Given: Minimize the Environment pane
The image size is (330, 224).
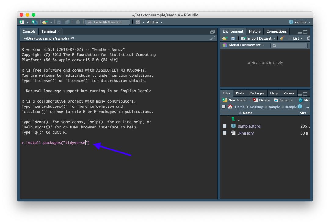Looking at the screenshot, I should point(300,32).
